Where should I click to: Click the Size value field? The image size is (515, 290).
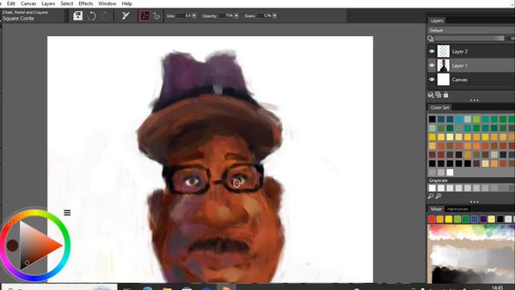point(184,16)
